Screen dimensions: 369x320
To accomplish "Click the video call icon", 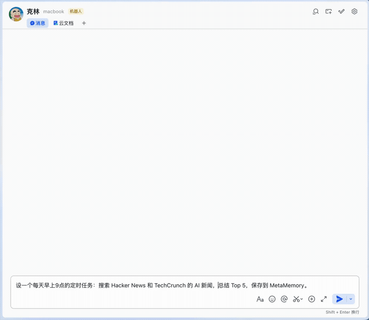I will coord(328,12).
